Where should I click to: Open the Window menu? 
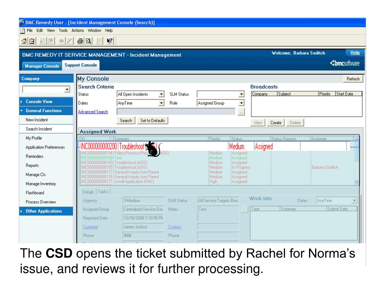(94, 31)
